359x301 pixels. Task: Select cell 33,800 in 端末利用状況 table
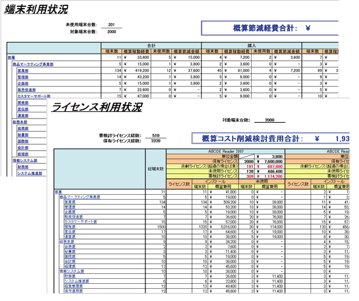pos(143,57)
